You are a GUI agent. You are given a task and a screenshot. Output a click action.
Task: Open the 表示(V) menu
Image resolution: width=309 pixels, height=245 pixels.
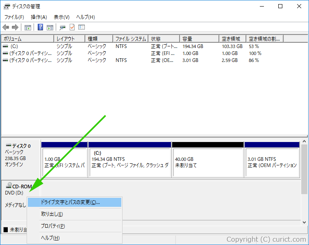(62, 17)
